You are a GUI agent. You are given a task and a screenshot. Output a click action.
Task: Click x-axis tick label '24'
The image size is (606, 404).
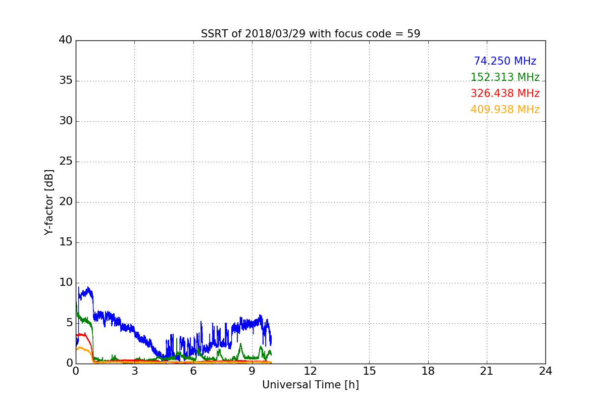click(545, 371)
